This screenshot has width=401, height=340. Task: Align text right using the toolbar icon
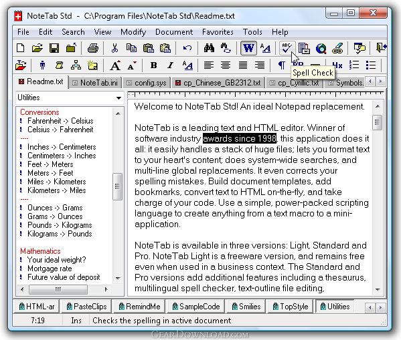coord(260,65)
